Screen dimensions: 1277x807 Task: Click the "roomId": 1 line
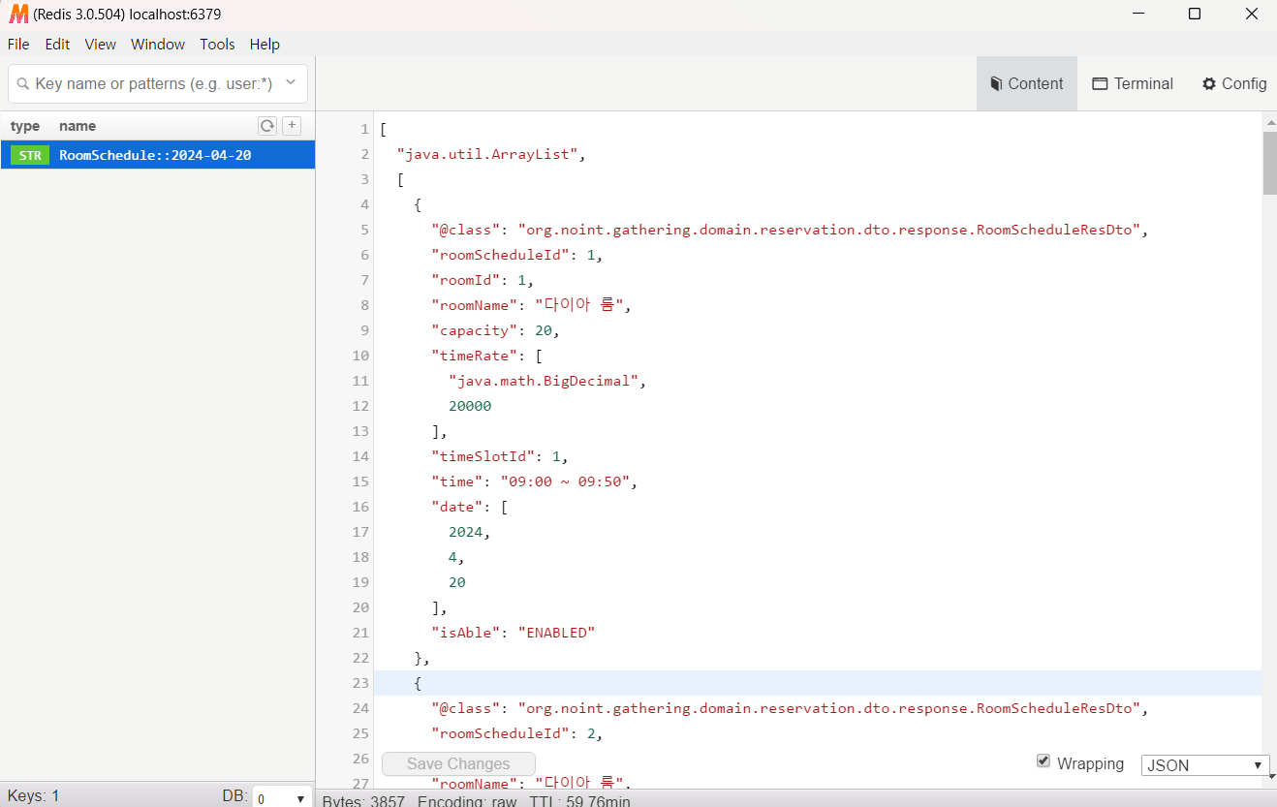483,280
